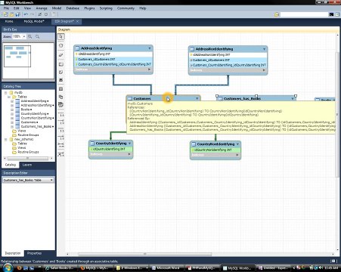Select relationship using existing columns tool

pos(61,154)
